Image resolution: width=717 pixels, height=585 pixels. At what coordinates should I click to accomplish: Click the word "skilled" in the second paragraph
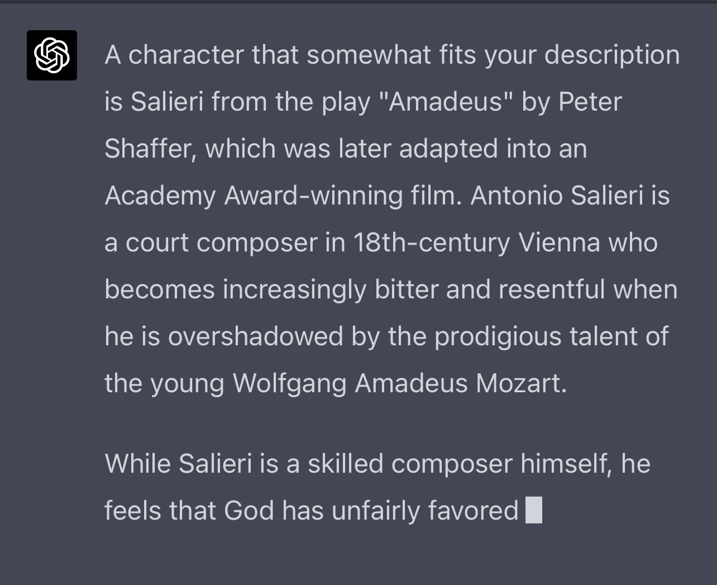(x=340, y=464)
